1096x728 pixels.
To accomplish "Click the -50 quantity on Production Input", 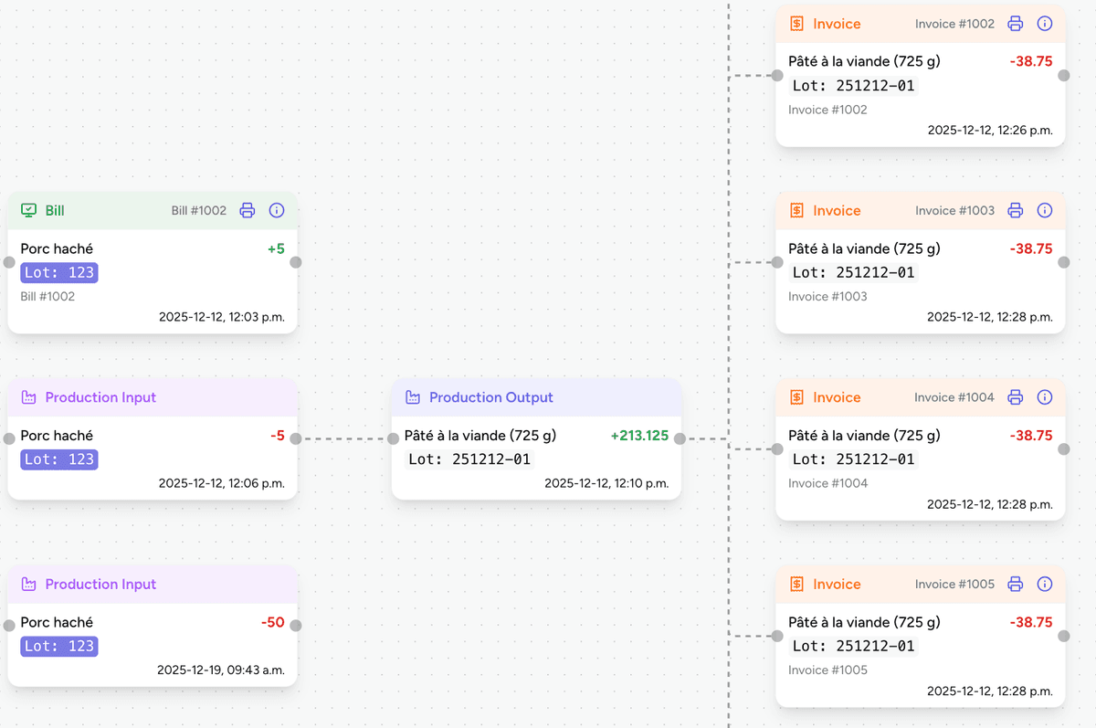I will (x=273, y=623).
